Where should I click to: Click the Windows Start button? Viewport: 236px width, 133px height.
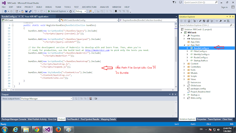[x=4, y=130]
